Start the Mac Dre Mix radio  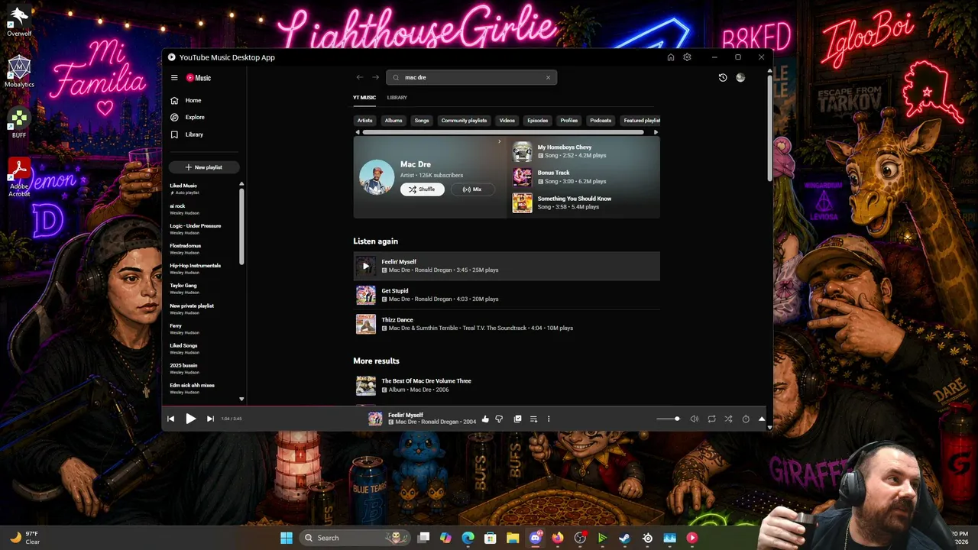pyautogui.click(x=472, y=189)
